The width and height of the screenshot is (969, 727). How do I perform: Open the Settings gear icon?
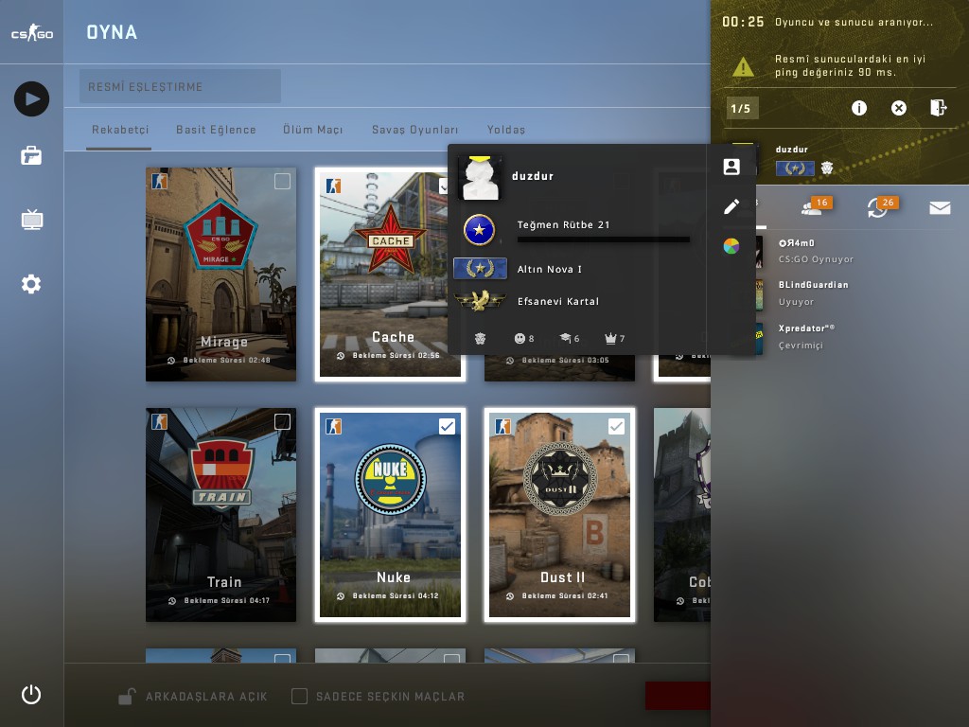(31, 284)
